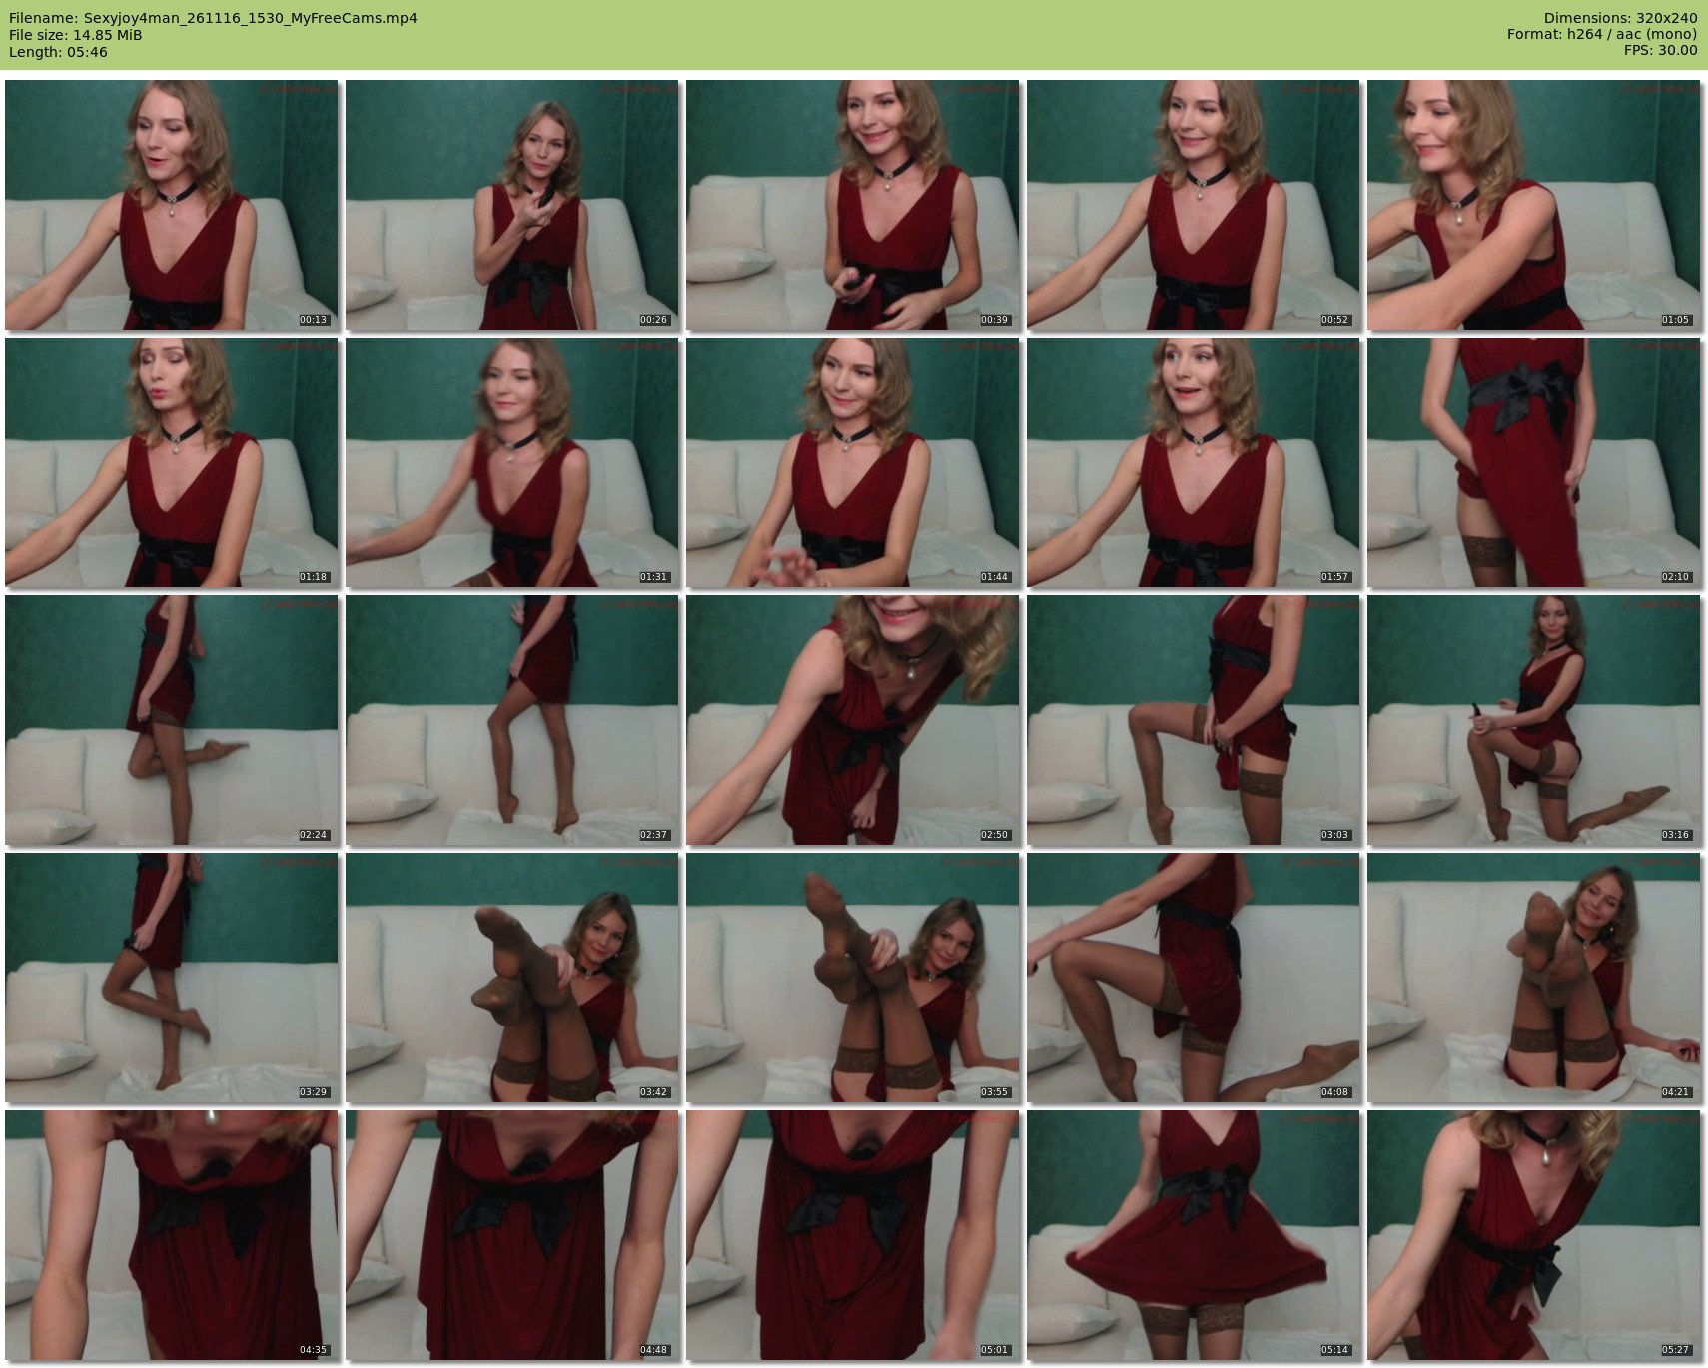Click the thumbnail at 05:14
The height and width of the screenshot is (1368, 1708).
1193,1235
